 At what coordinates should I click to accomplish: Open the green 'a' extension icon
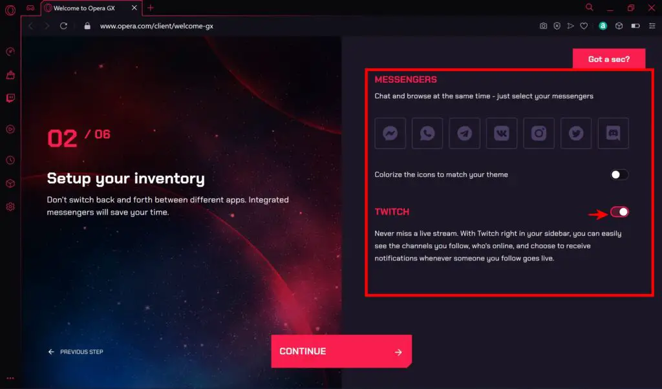[603, 26]
